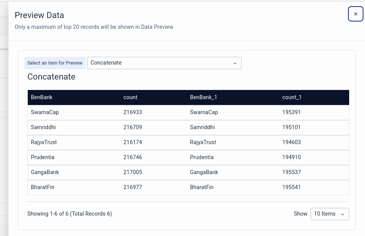Click the Concatenate section heading
The height and width of the screenshot is (236, 365).
pyautogui.click(x=51, y=77)
